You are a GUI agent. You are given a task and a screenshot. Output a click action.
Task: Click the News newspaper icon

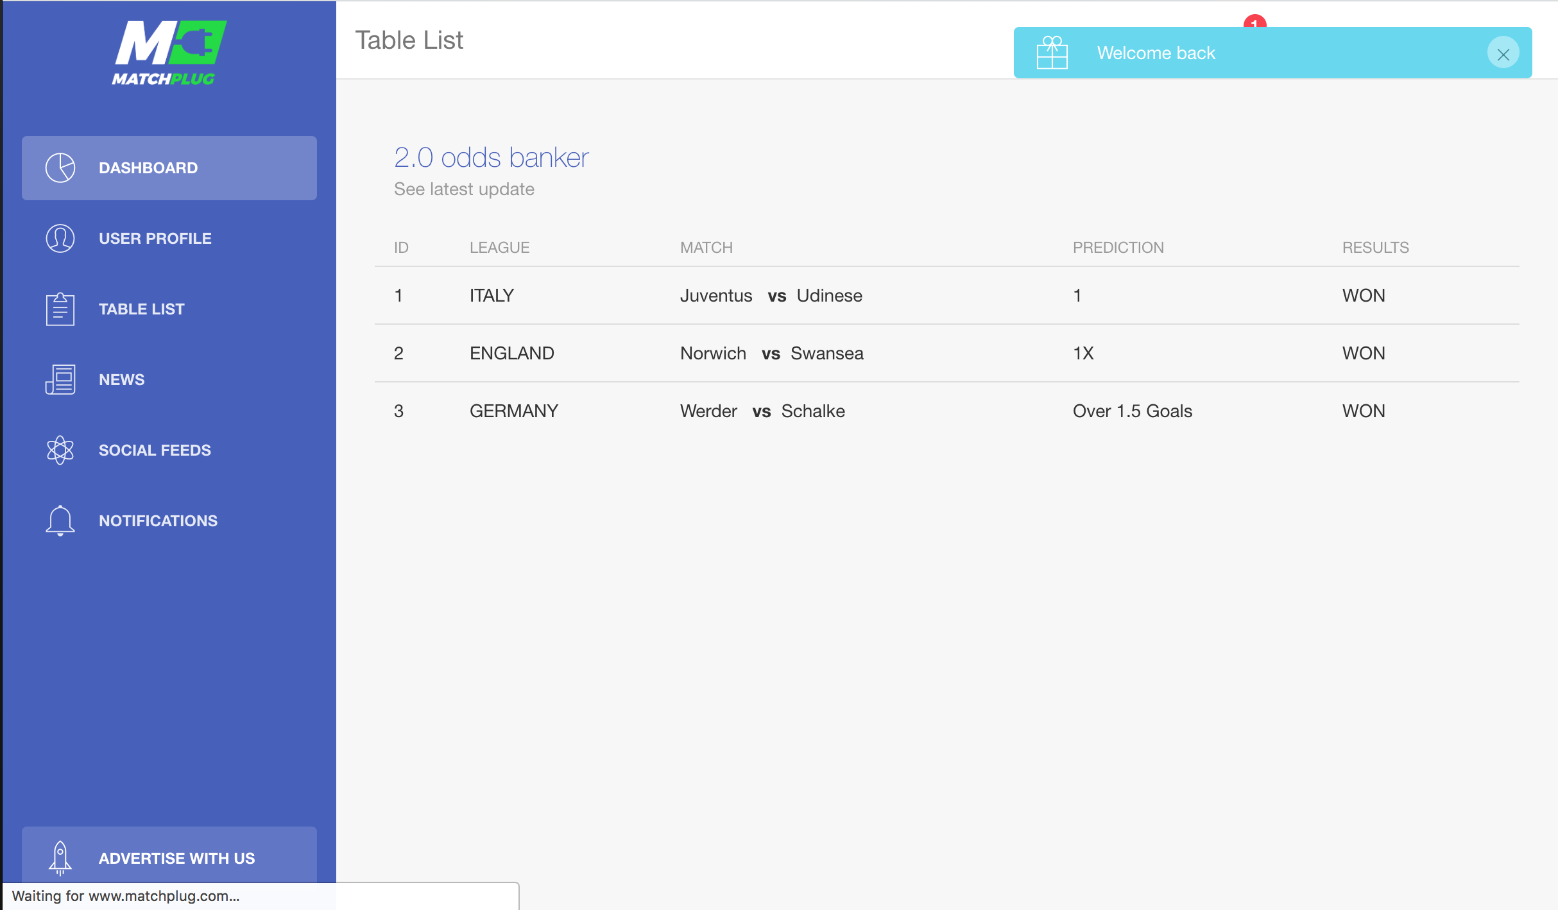pyautogui.click(x=60, y=380)
